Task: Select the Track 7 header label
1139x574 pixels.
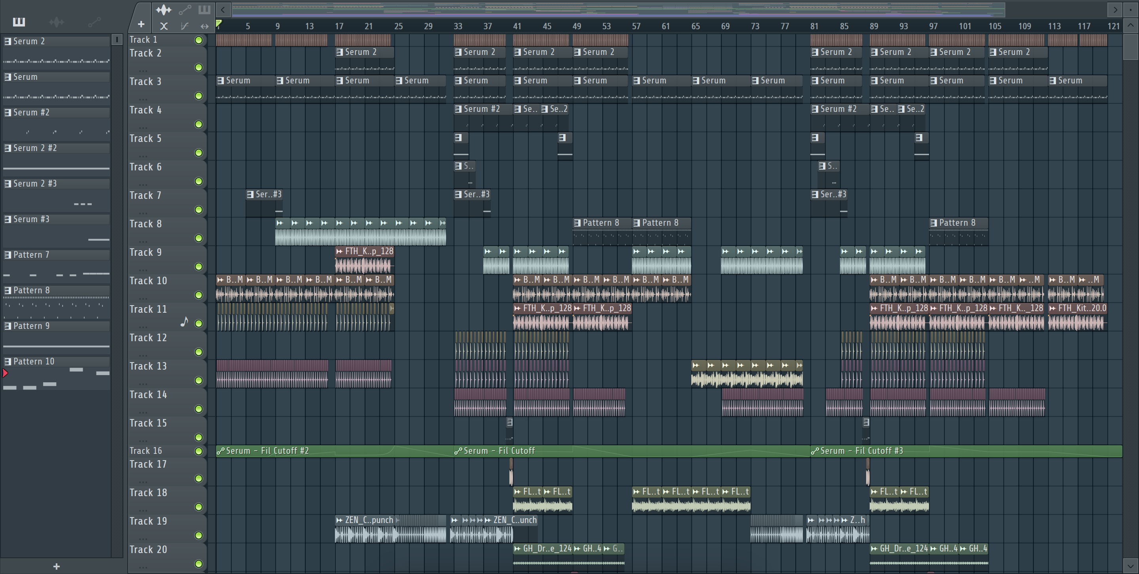Action: (146, 195)
